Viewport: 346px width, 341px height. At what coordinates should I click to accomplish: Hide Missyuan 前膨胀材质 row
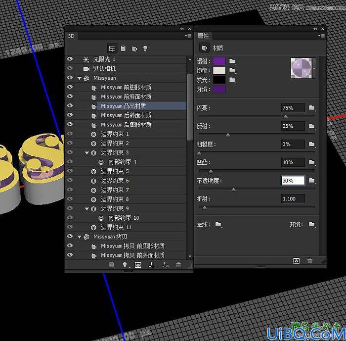pos(70,87)
